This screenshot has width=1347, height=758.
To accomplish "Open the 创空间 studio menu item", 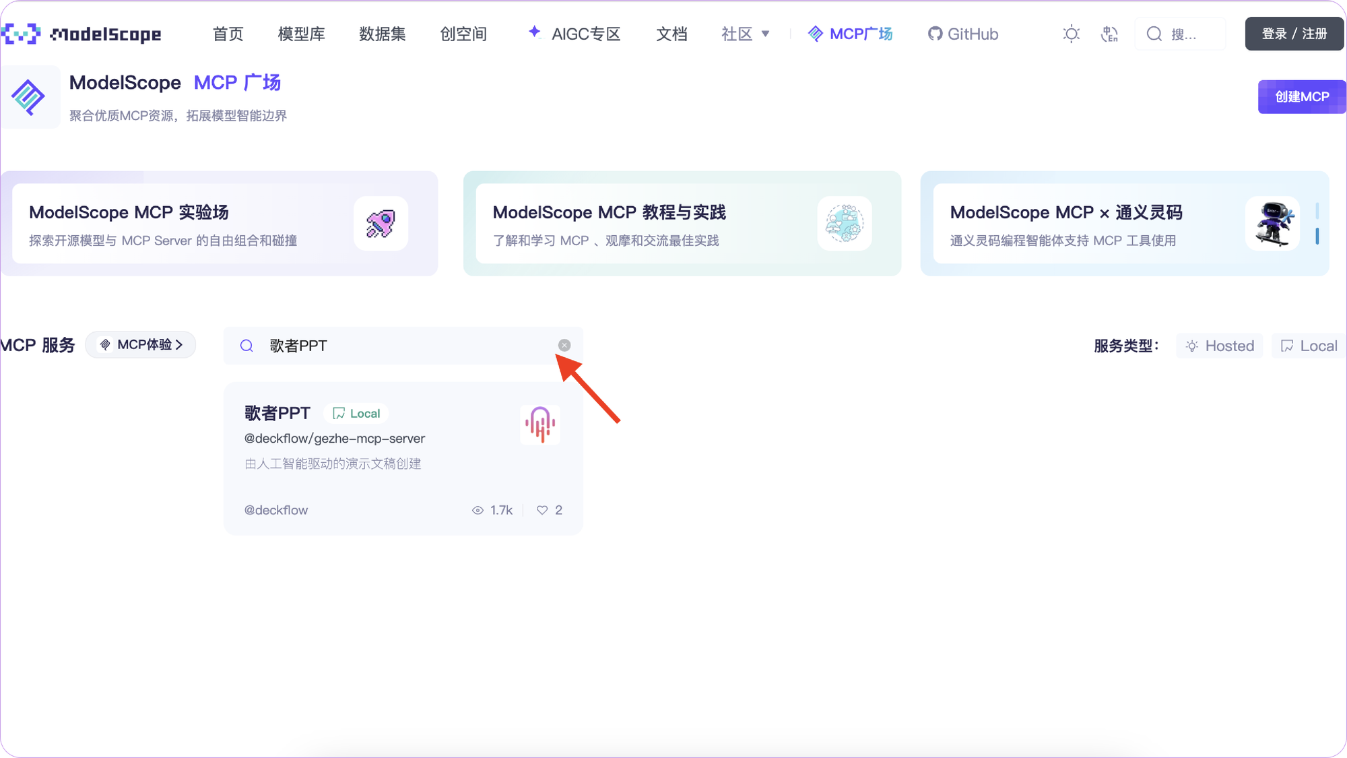I will coord(463,34).
